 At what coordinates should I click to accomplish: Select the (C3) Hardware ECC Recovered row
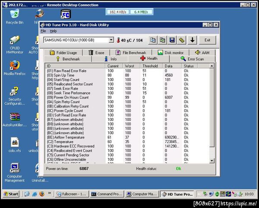point(127,147)
